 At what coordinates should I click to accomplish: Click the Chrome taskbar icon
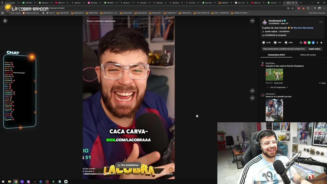(x=16, y=182)
